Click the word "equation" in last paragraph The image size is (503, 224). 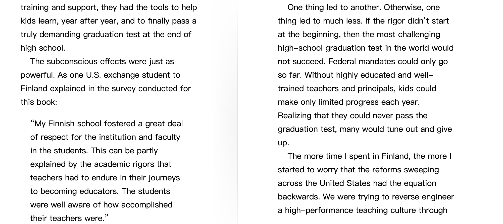pyautogui.click(x=420, y=183)
